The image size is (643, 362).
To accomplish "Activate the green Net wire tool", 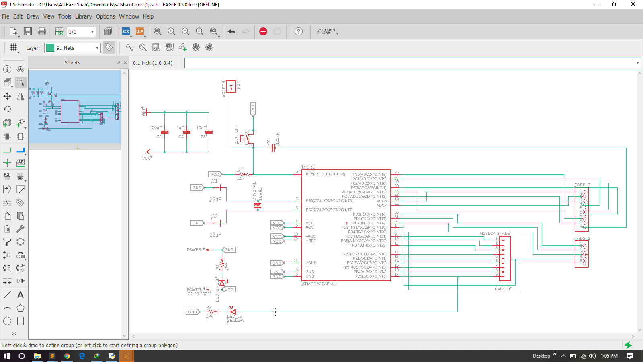I will (x=7, y=150).
